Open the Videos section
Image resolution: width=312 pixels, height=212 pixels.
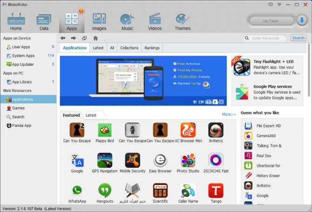155,22
